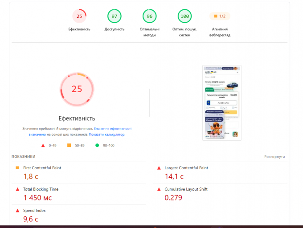Screen dimensions: 303x228
Task: Click the red triangle beside Cumulative Layout Shift
Action: coord(159,189)
